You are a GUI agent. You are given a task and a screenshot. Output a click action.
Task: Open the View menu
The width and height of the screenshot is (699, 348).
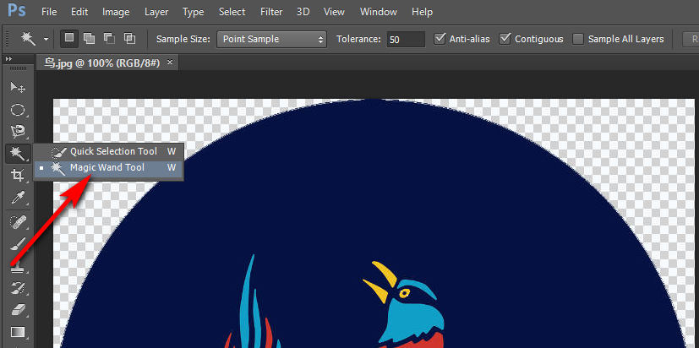[335, 12]
